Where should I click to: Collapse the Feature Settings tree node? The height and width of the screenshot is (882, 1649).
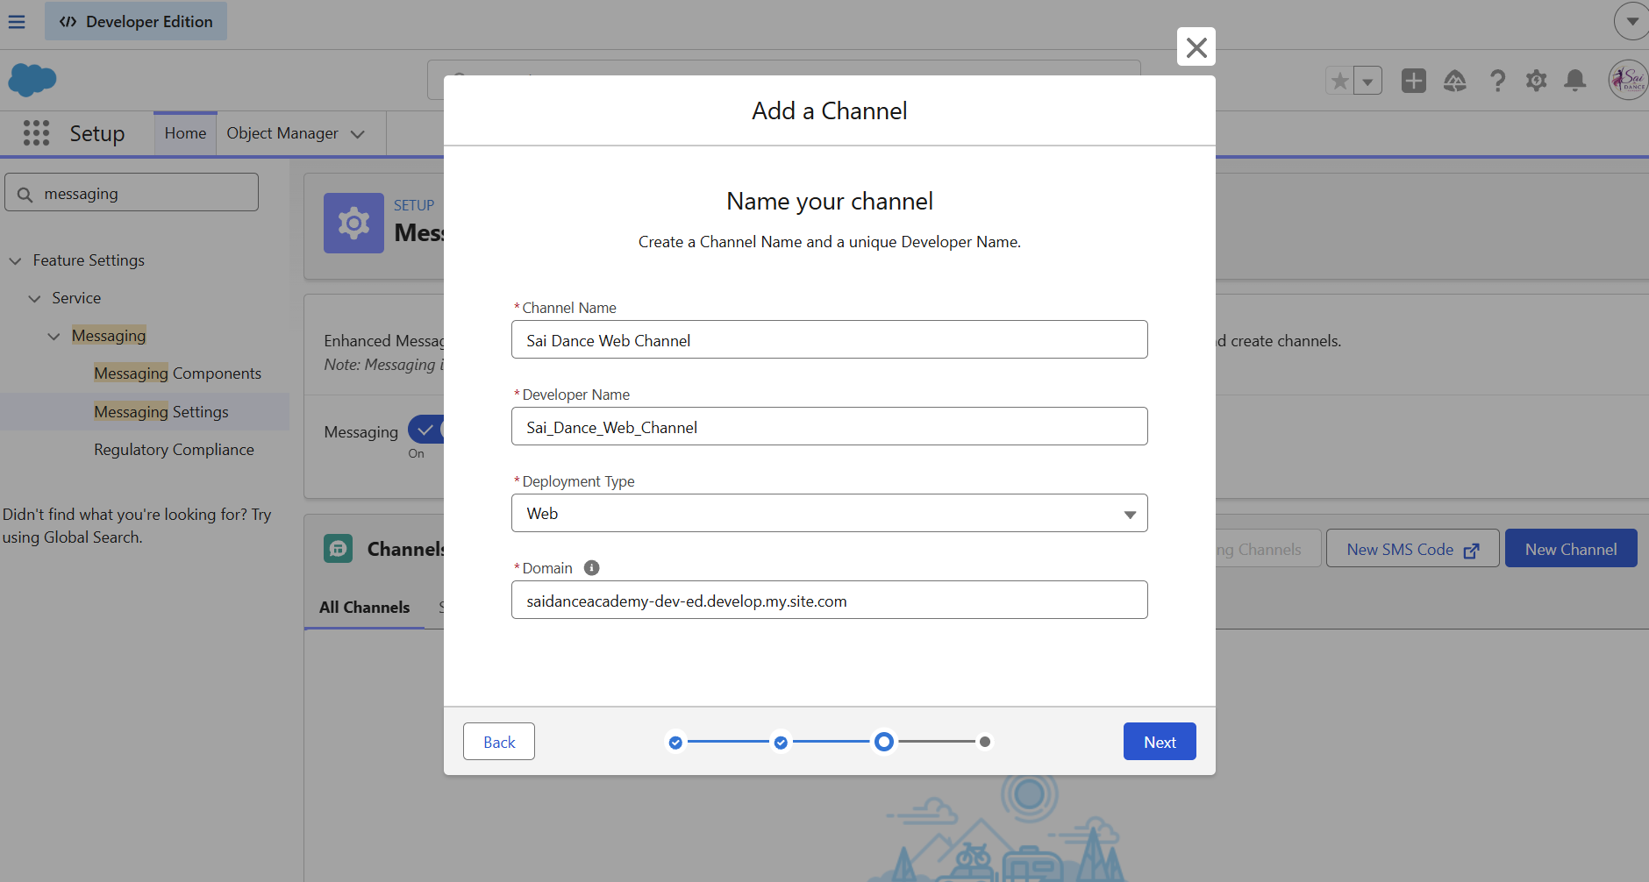coord(15,261)
